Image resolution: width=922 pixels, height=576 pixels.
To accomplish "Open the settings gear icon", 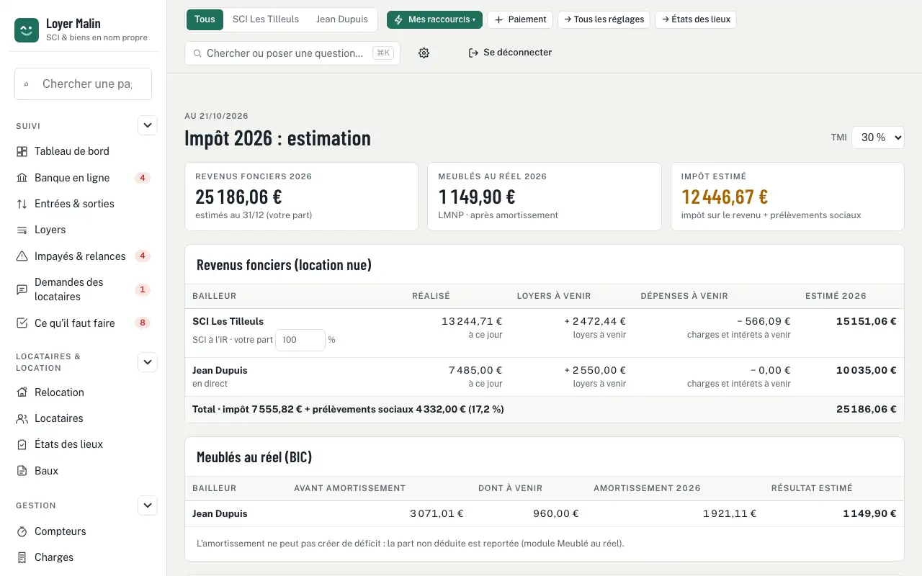I will pyautogui.click(x=424, y=53).
